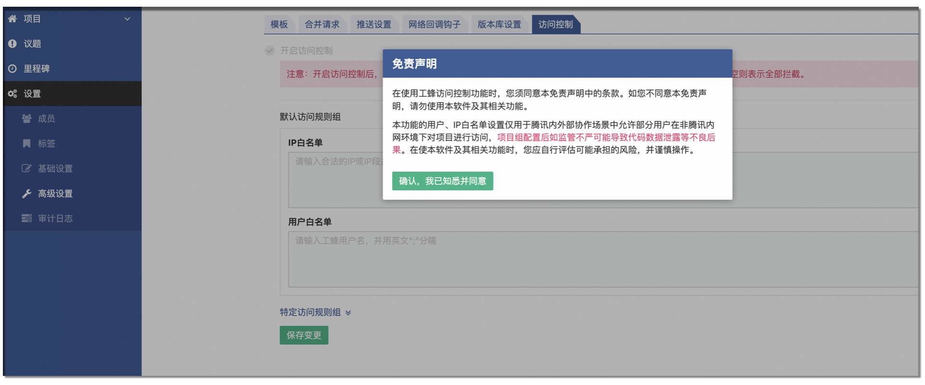Click the 项目 label in the sidebar
Screen dimensions: 925x385
tap(32, 19)
